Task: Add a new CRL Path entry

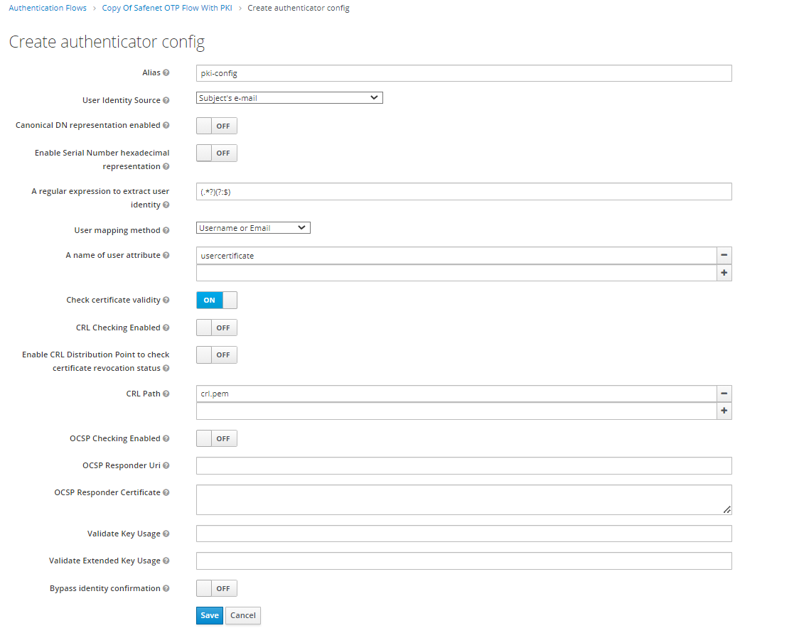Action: (724, 411)
